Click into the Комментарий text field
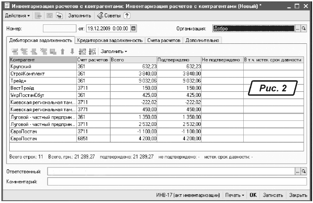Screen dimensions: 313x203 [176, 181]
